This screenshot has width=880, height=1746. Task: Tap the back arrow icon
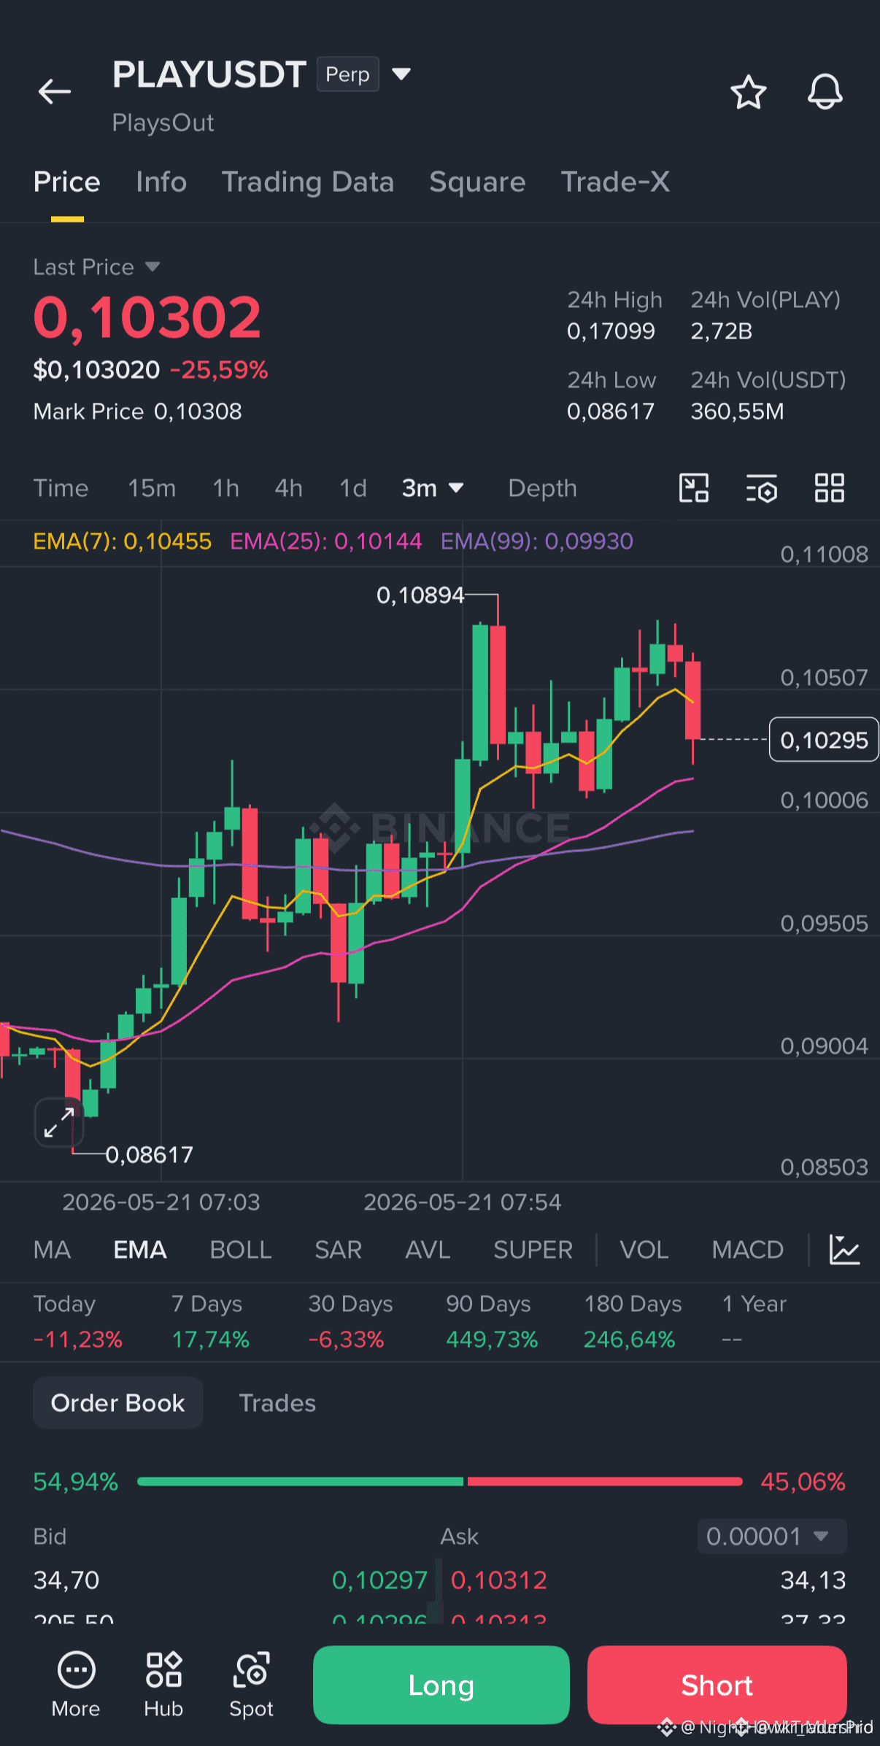tap(55, 92)
